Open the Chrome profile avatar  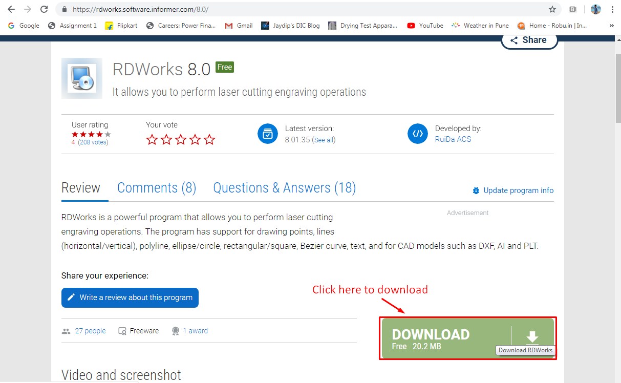[595, 9]
